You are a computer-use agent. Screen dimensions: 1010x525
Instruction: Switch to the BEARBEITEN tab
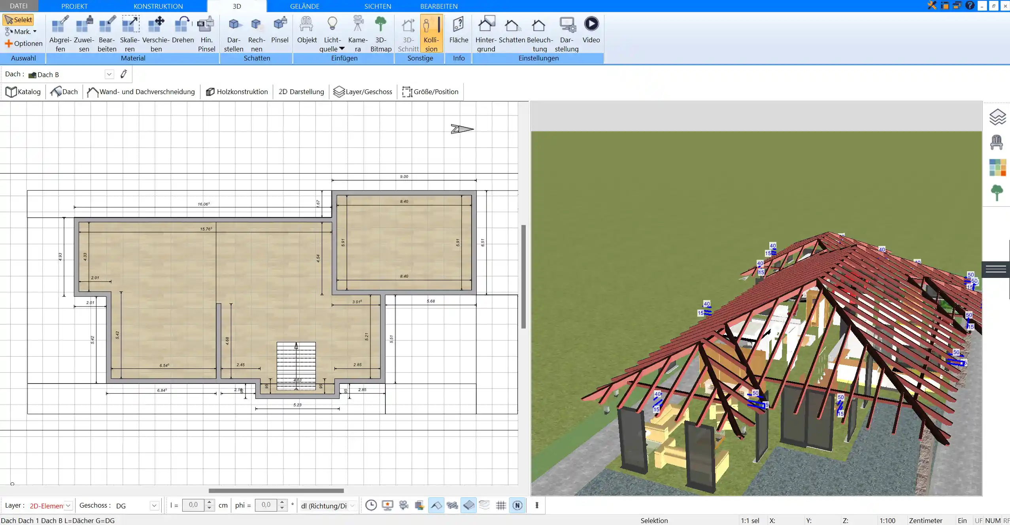pyautogui.click(x=439, y=6)
